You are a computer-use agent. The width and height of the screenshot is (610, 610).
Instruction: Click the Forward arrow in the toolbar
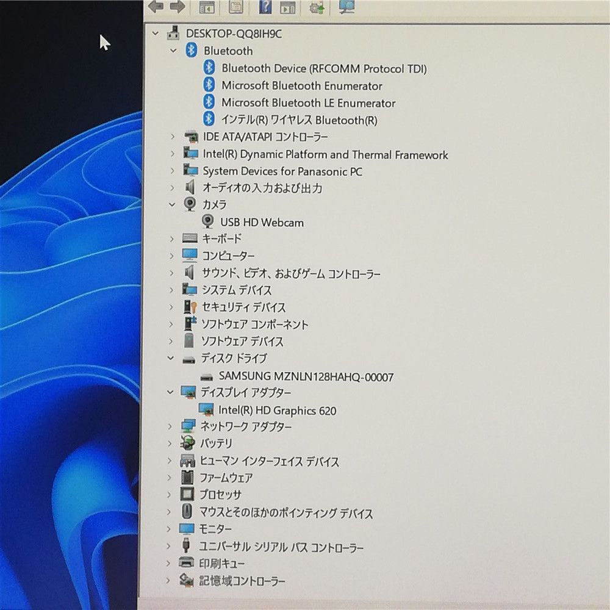[x=178, y=6]
